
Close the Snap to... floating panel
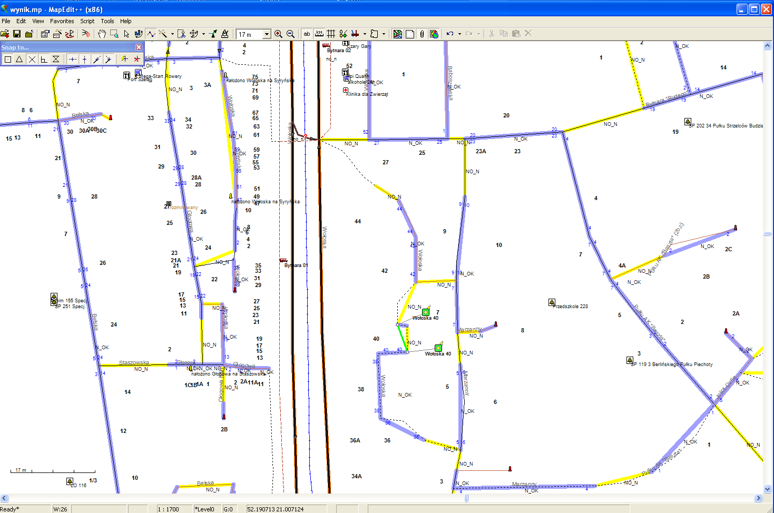pos(139,47)
